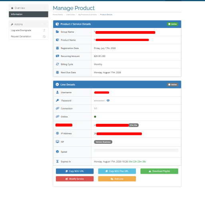The width and height of the screenshot is (205, 200).
Task: Open Request Cancellation action
Action: coord(28,36)
